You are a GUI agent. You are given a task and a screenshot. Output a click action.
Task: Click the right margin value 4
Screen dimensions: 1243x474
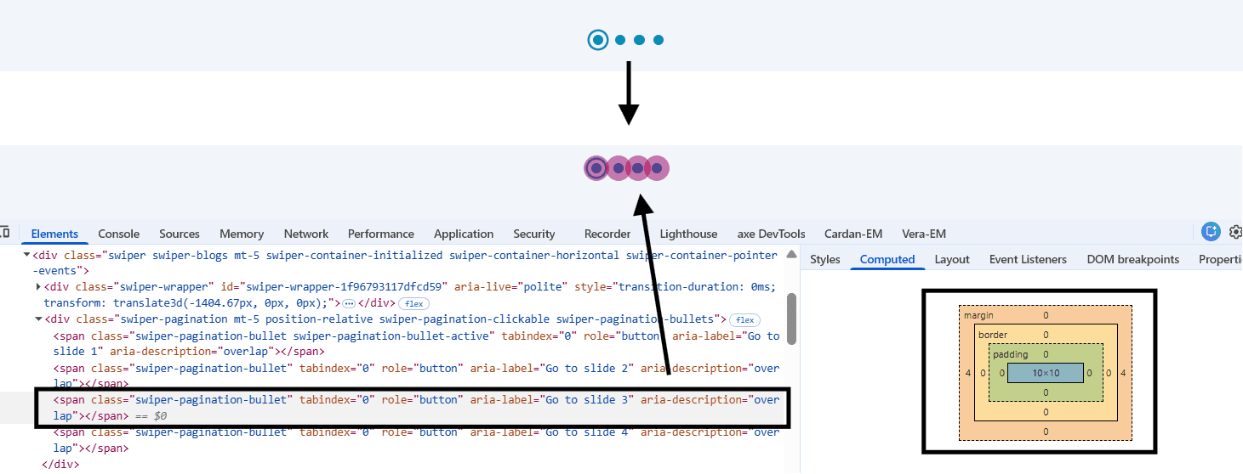click(x=1123, y=373)
